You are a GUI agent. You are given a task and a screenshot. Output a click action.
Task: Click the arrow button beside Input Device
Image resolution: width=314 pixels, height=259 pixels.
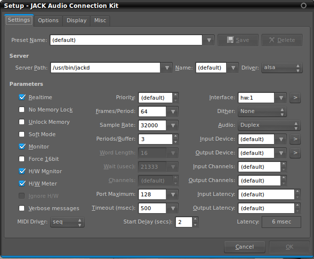point(295,139)
